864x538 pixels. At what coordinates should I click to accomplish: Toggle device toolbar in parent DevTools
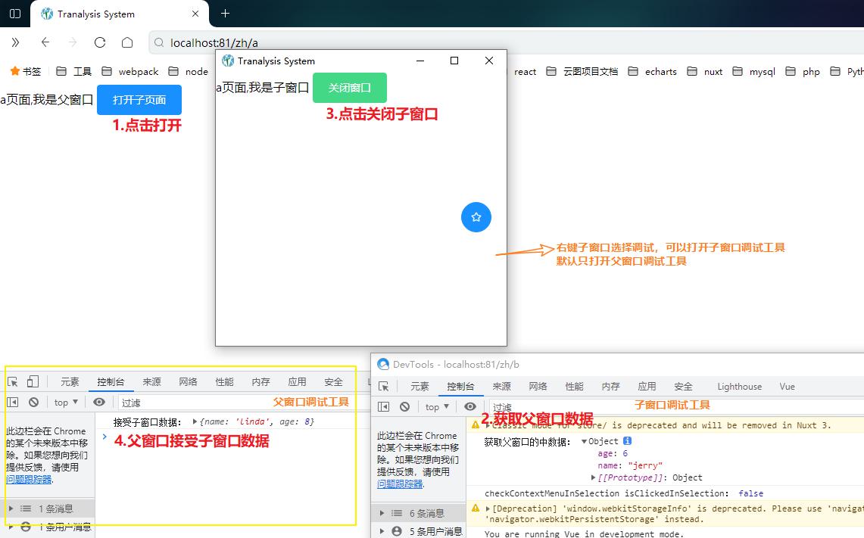coord(33,381)
